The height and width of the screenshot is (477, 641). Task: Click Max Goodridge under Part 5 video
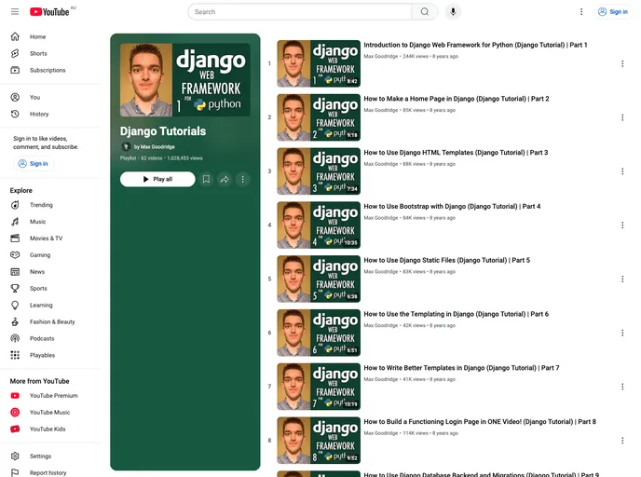pos(380,272)
